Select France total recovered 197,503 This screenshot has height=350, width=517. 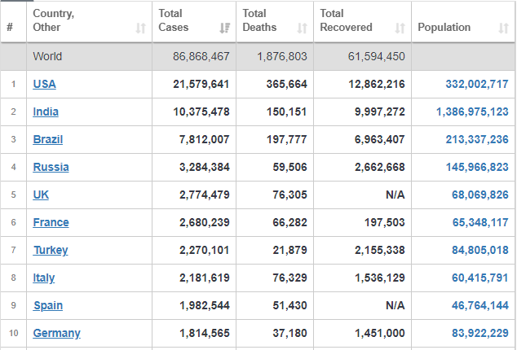point(384,222)
